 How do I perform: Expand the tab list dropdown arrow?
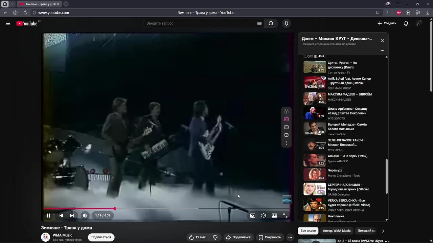[12, 4]
